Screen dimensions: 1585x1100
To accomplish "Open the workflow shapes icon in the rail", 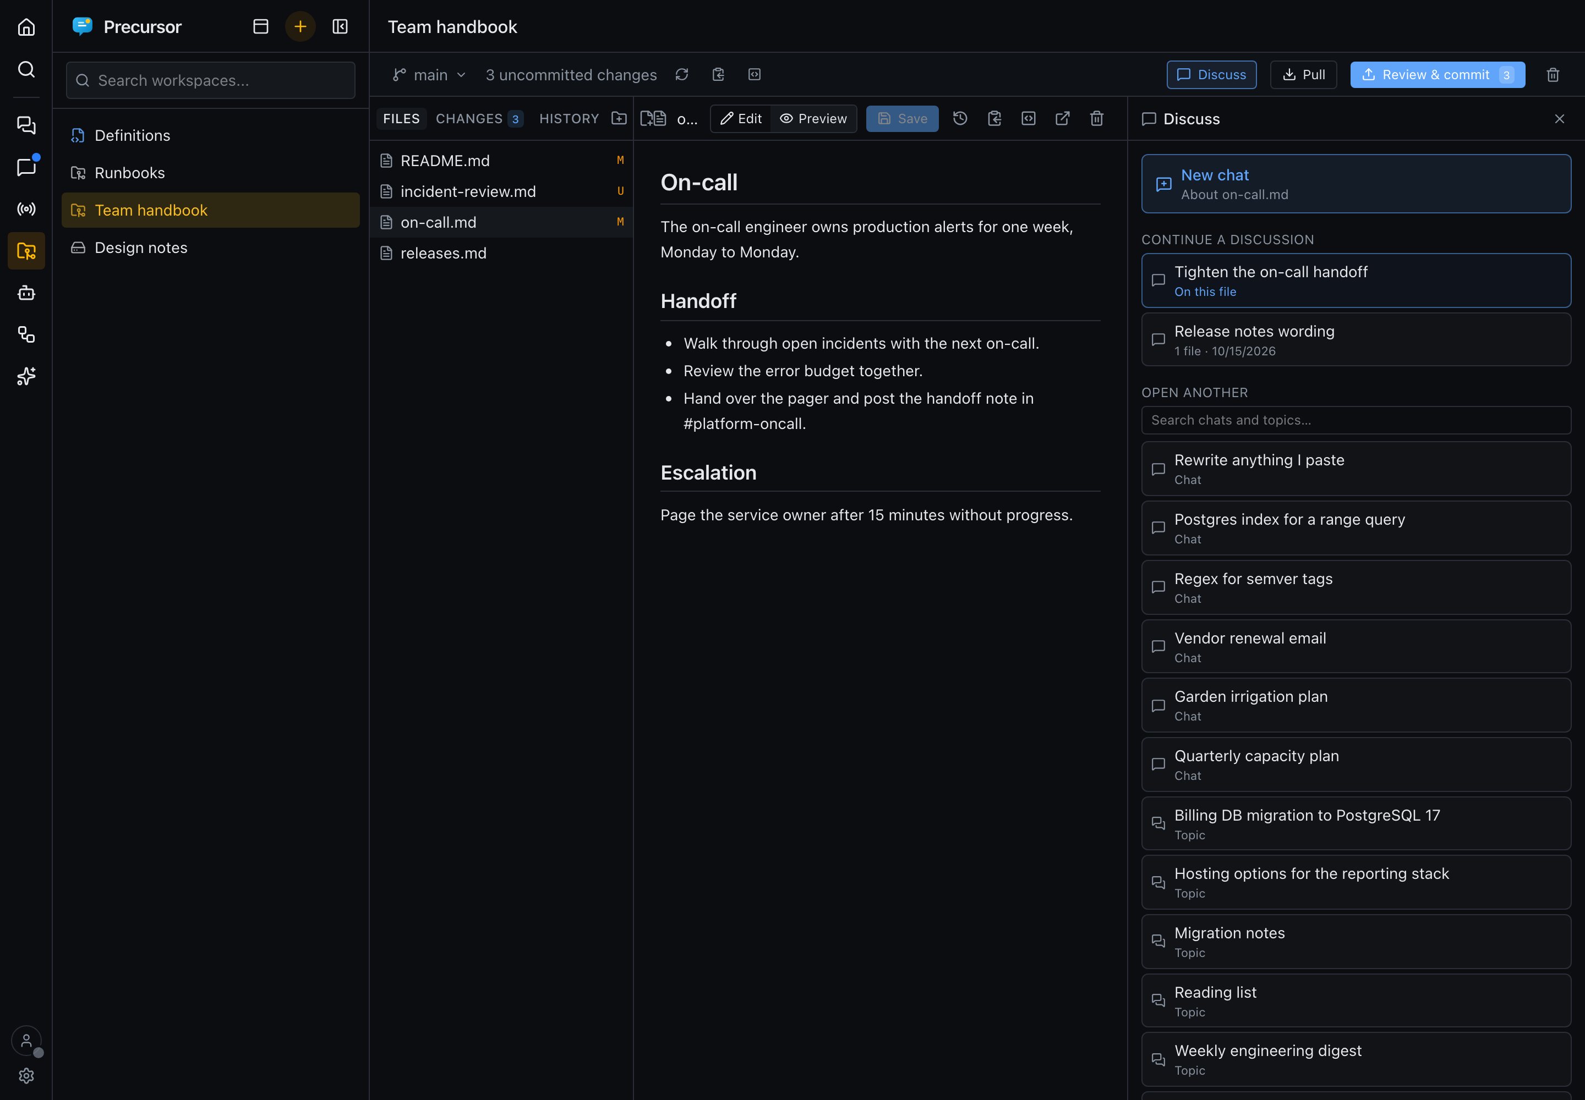I will pos(26,335).
